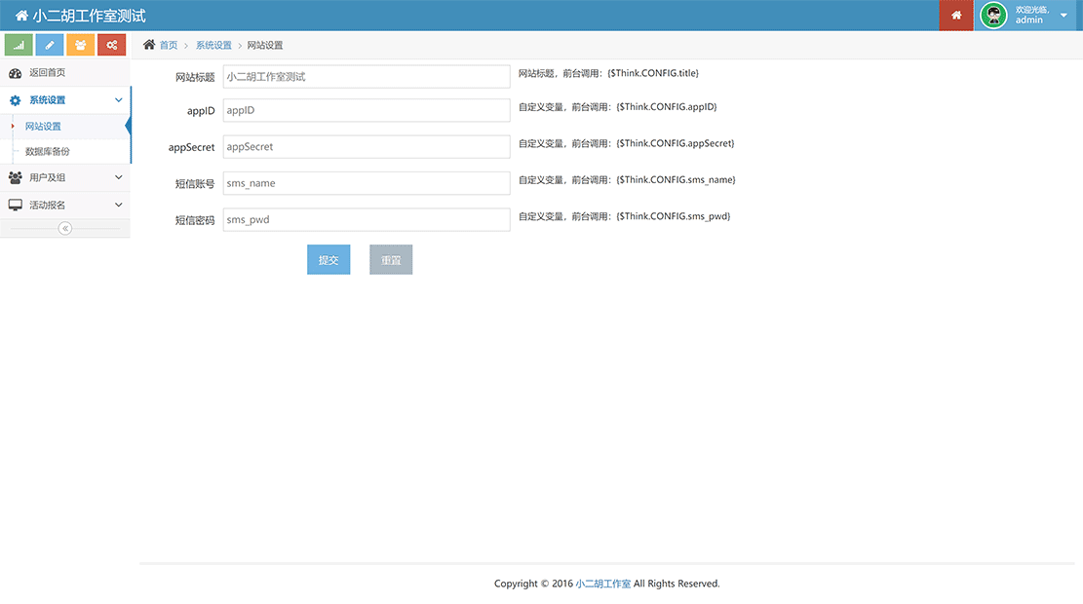Image resolution: width=1083 pixels, height=604 pixels.
Task: Select 数据库备份 submenu item
Action: (x=48, y=152)
